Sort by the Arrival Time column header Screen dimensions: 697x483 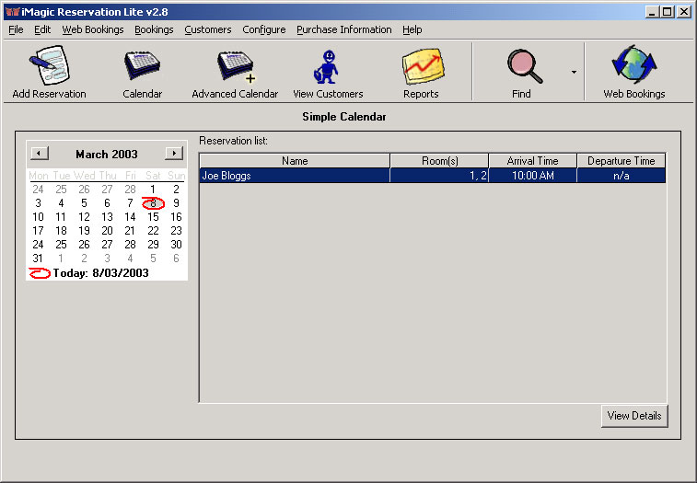coord(532,161)
